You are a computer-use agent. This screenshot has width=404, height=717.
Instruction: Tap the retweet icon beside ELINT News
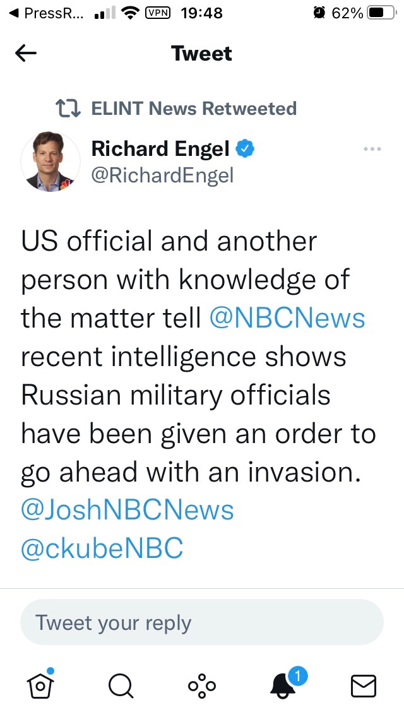coord(68,109)
